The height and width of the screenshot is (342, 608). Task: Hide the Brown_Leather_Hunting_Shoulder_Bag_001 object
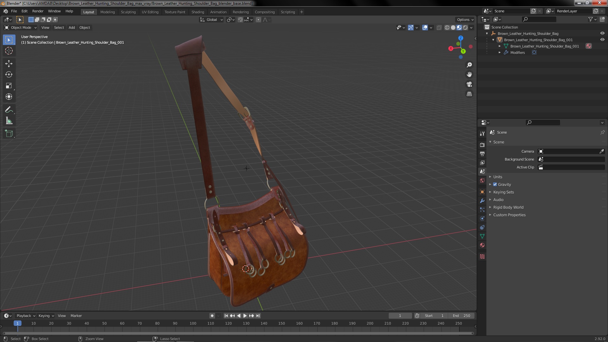tap(602, 40)
